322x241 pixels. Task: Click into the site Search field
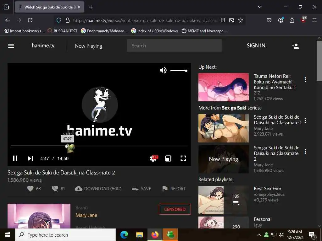(174, 46)
